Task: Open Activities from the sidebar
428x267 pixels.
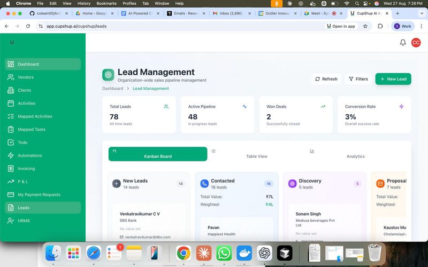Action: click(x=43, y=103)
